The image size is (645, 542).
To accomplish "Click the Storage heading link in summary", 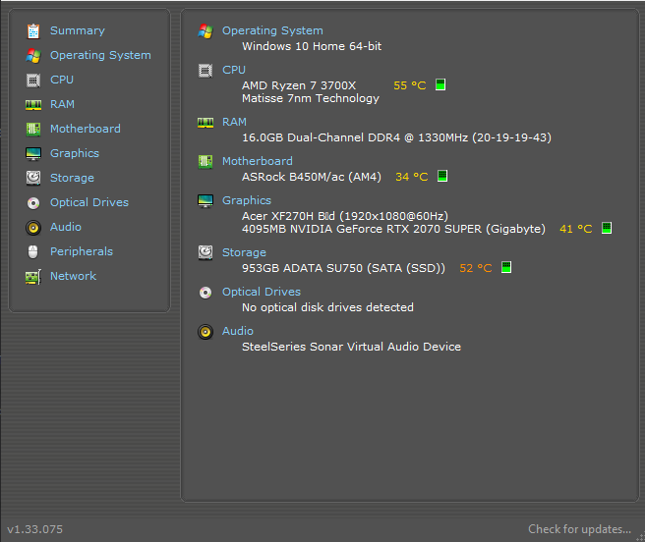I will pos(244,252).
